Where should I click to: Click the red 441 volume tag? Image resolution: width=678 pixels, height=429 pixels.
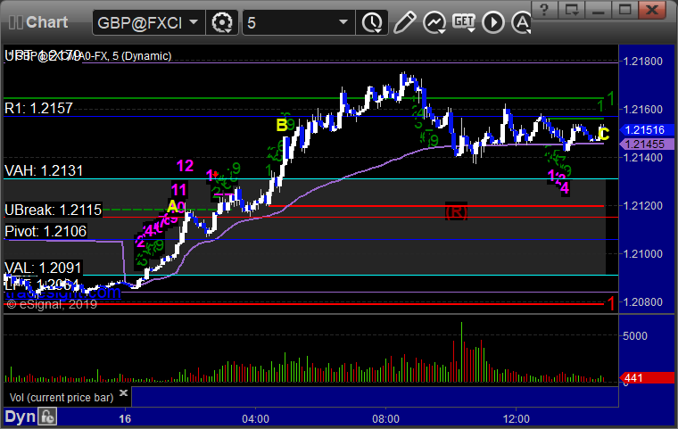(x=647, y=378)
